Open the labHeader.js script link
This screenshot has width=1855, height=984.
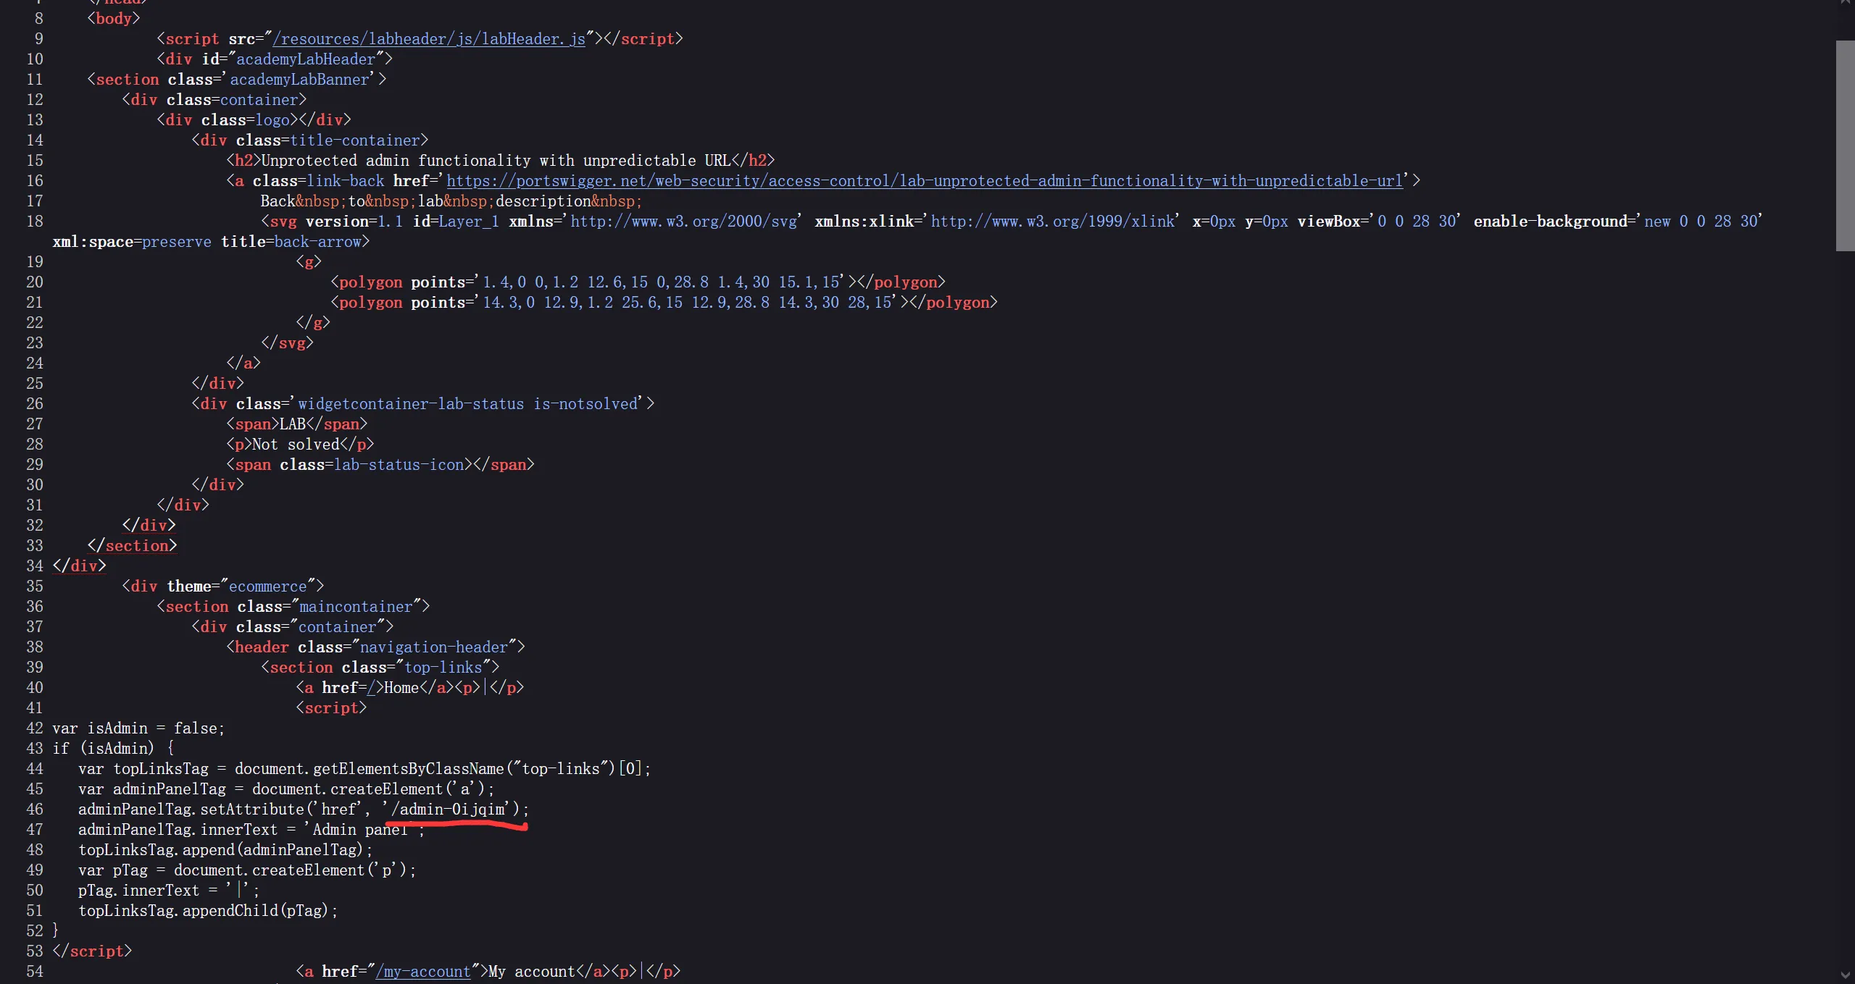[x=429, y=38]
